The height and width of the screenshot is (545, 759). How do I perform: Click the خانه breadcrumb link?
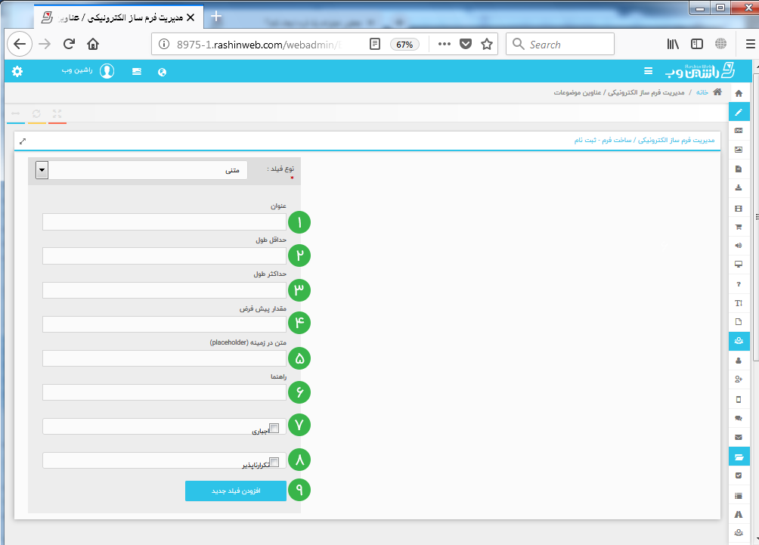click(702, 92)
